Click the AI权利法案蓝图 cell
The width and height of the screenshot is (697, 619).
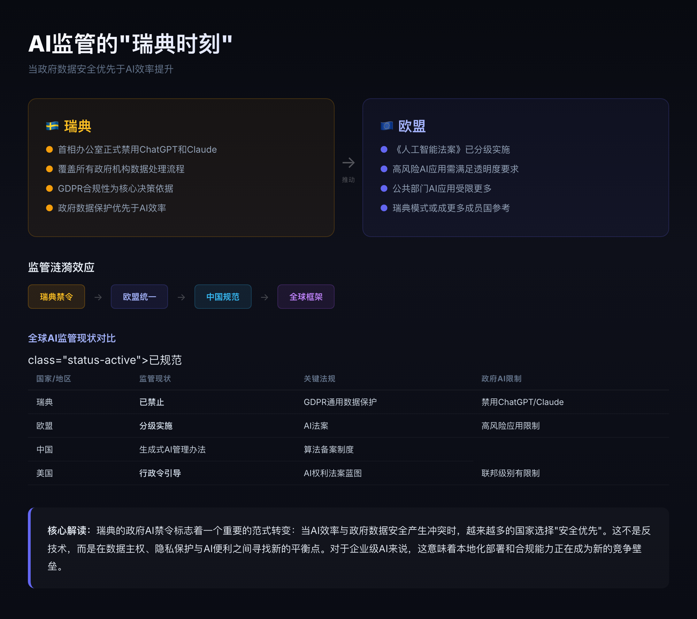click(x=333, y=473)
